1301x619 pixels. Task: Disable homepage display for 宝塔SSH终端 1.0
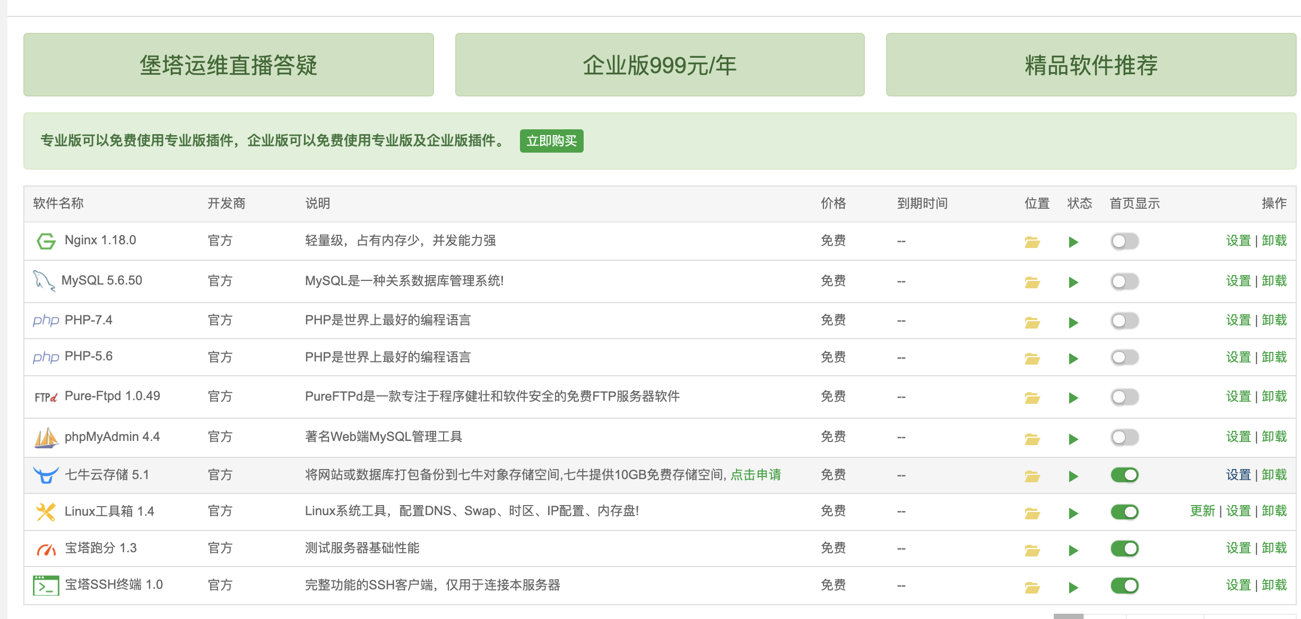[x=1125, y=586]
